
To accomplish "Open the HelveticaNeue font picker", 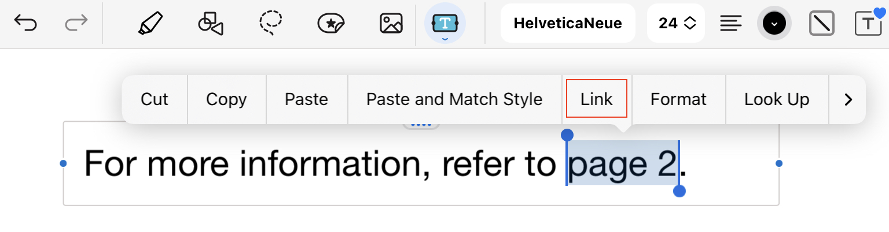I will tap(568, 23).
